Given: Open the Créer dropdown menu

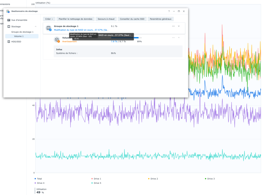Looking at the screenshot, I should point(49,19).
